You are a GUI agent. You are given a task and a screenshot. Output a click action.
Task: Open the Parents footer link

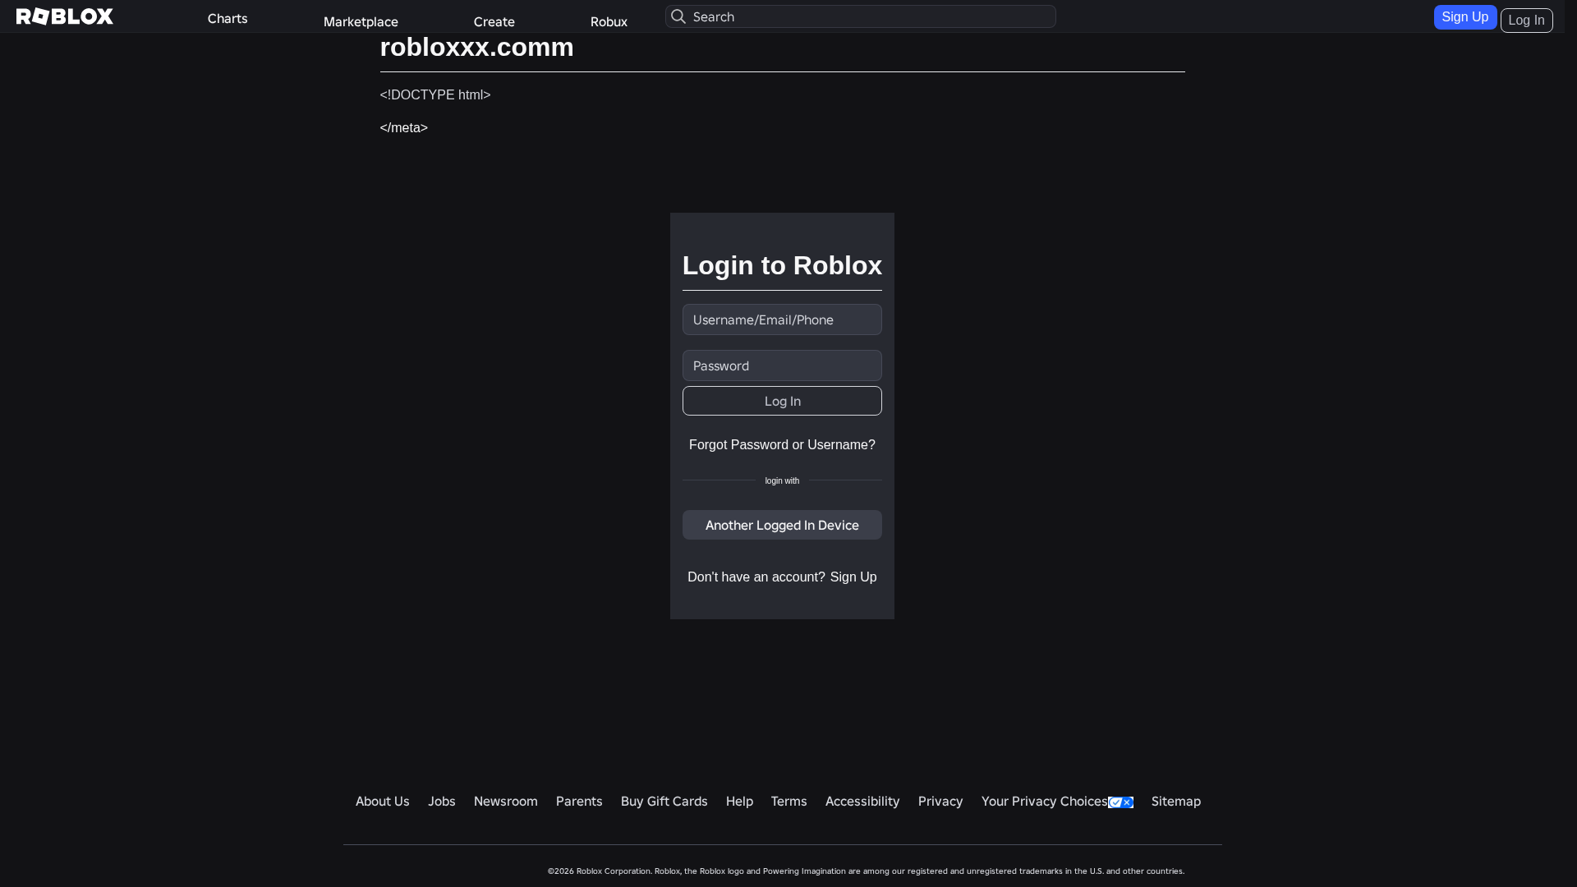point(579,801)
